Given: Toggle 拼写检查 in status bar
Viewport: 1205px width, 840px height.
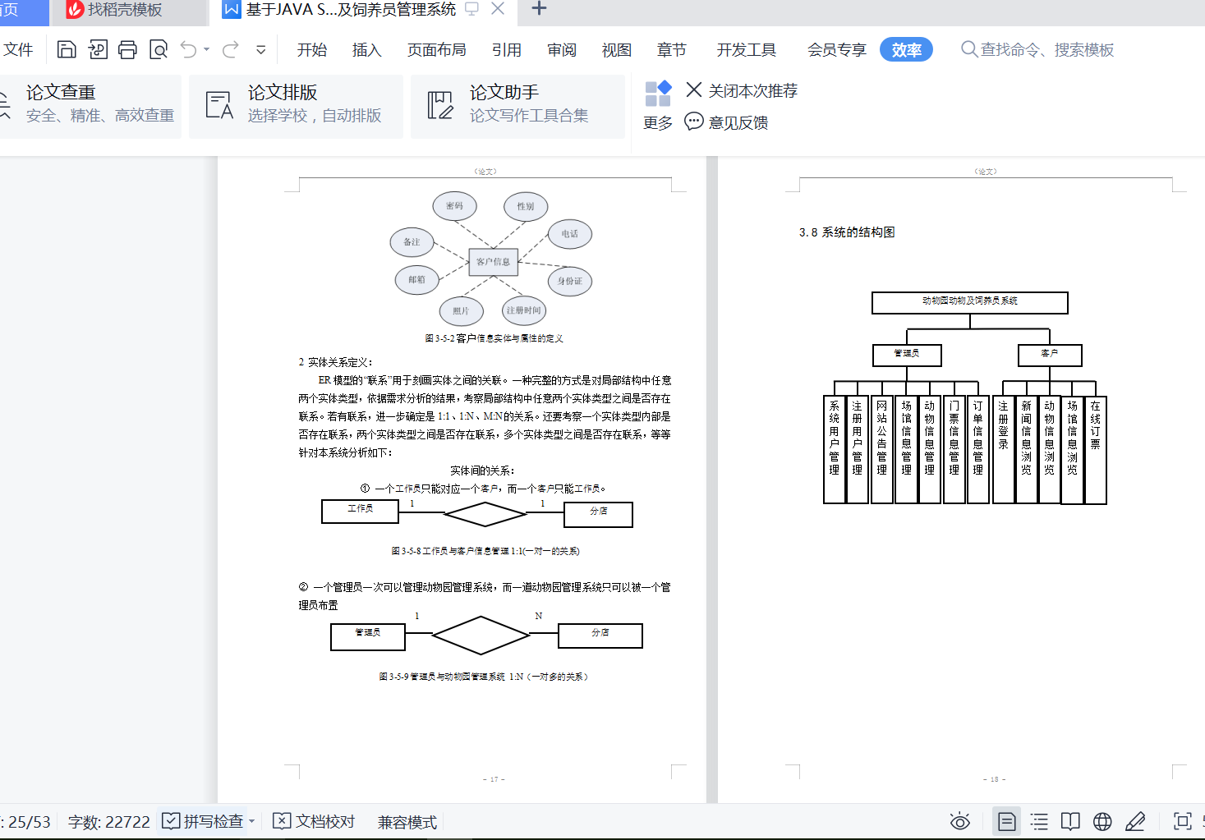Looking at the screenshot, I should tap(203, 821).
